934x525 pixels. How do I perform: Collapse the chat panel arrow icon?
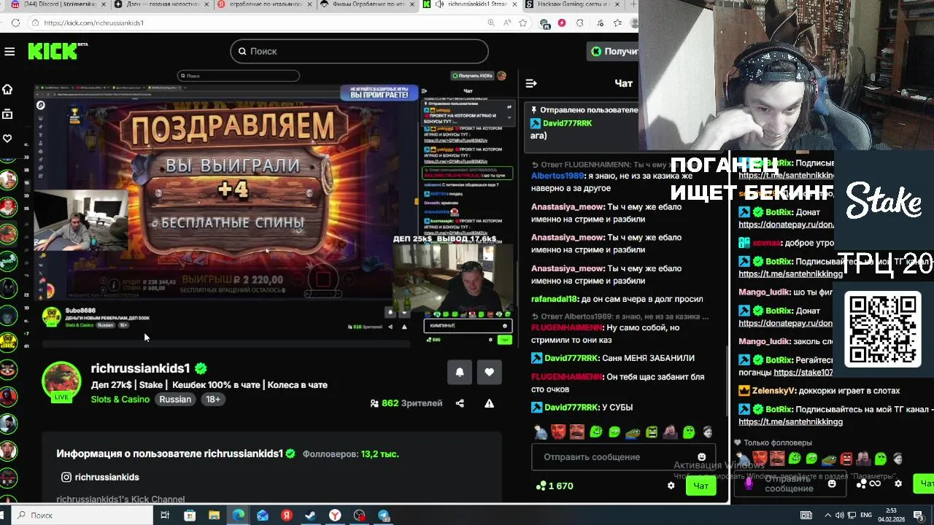coord(531,83)
